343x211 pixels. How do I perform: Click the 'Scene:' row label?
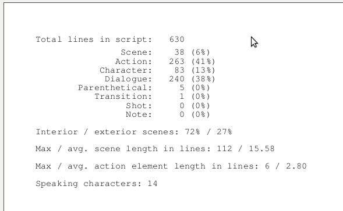[x=136, y=52]
